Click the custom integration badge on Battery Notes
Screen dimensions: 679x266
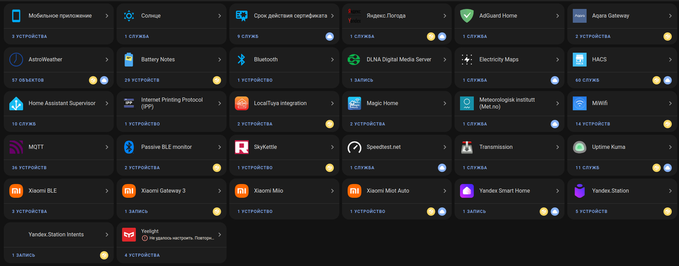217,80
